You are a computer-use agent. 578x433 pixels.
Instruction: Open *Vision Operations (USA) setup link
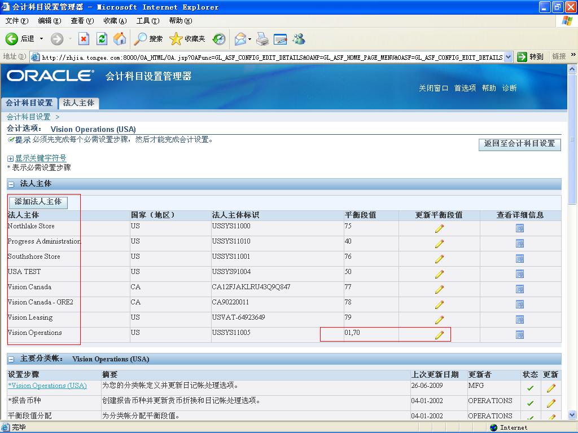(x=47, y=386)
